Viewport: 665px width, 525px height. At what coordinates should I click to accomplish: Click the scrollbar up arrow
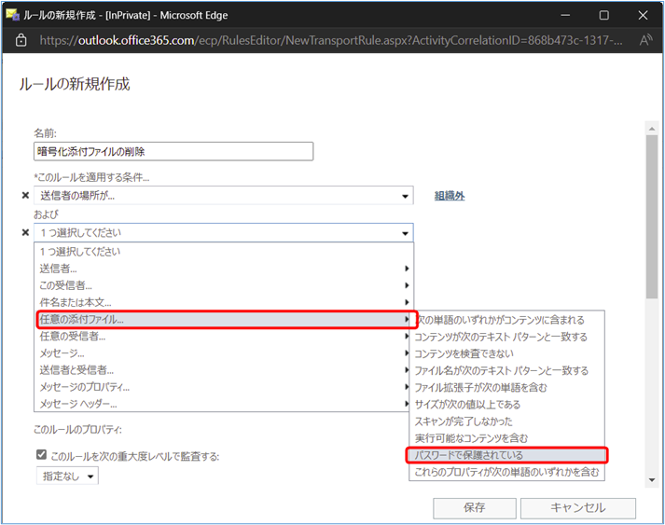(x=652, y=128)
